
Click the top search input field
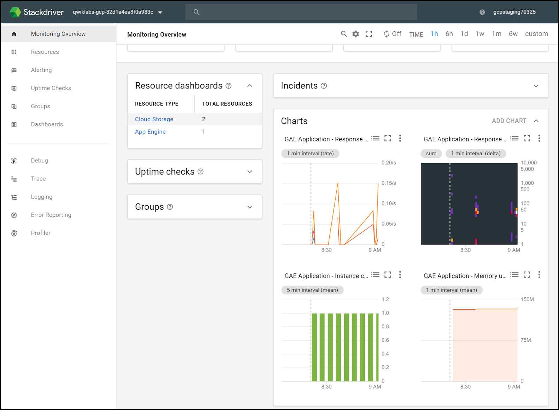(301, 12)
